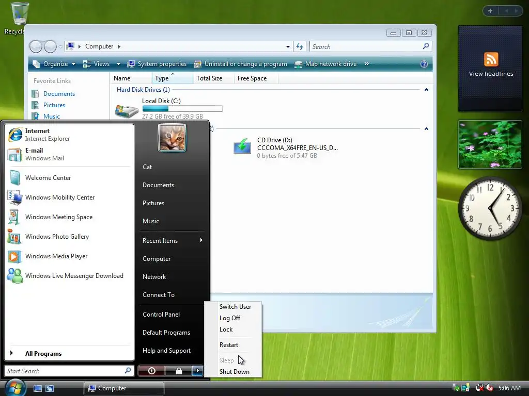Viewport: 529px width, 396px height.
Task: Click the analog clock gadget
Action: (490, 208)
